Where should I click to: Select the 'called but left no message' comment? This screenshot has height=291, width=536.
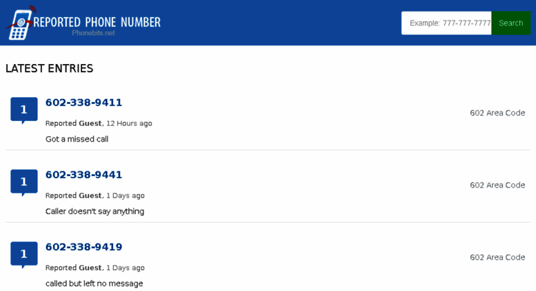point(95,283)
